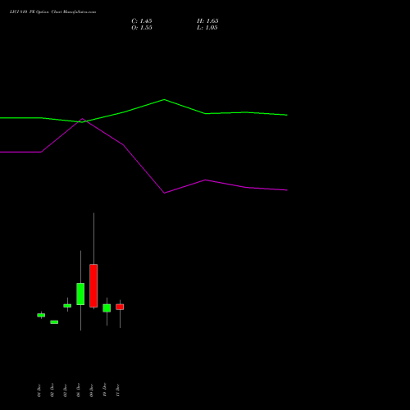Click the high value 'H: 1.65'
Viewport: 410px width, 410px height.
pyautogui.click(x=207, y=21)
